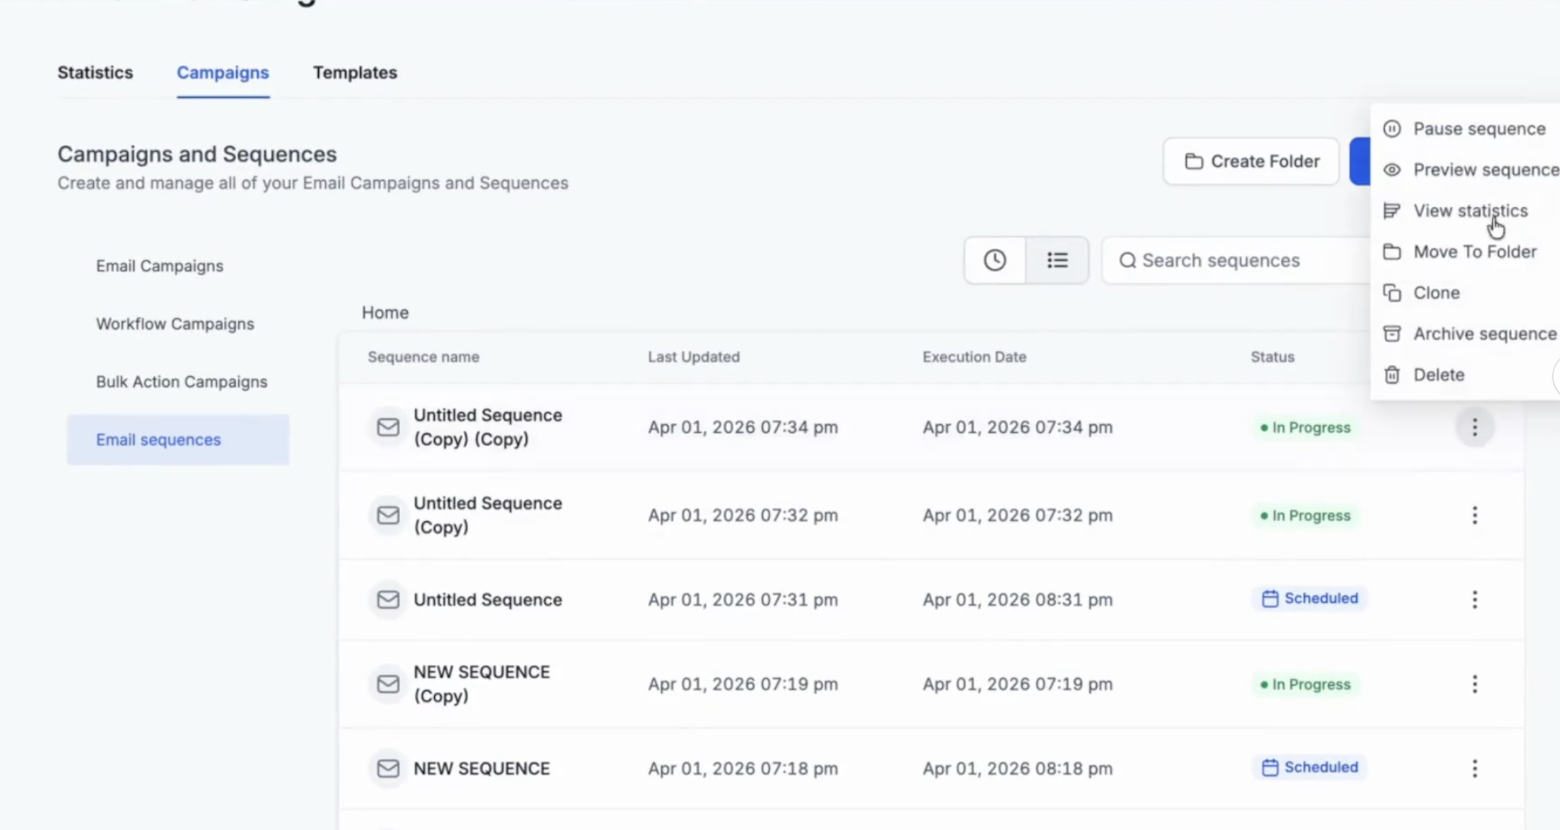Viewport: 1560px width, 830px height.
Task: Click the Clone copy icon
Action: (x=1391, y=293)
